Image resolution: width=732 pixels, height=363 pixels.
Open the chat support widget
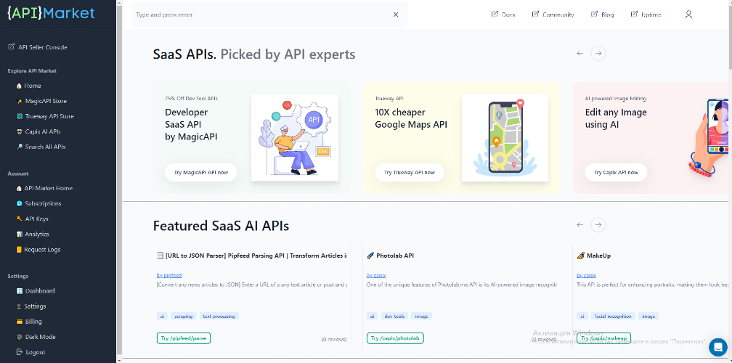point(718,347)
